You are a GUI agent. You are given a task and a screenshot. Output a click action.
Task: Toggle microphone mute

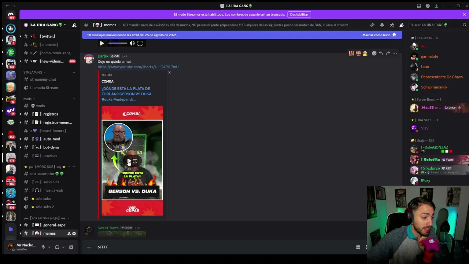(x=43, y=247)
